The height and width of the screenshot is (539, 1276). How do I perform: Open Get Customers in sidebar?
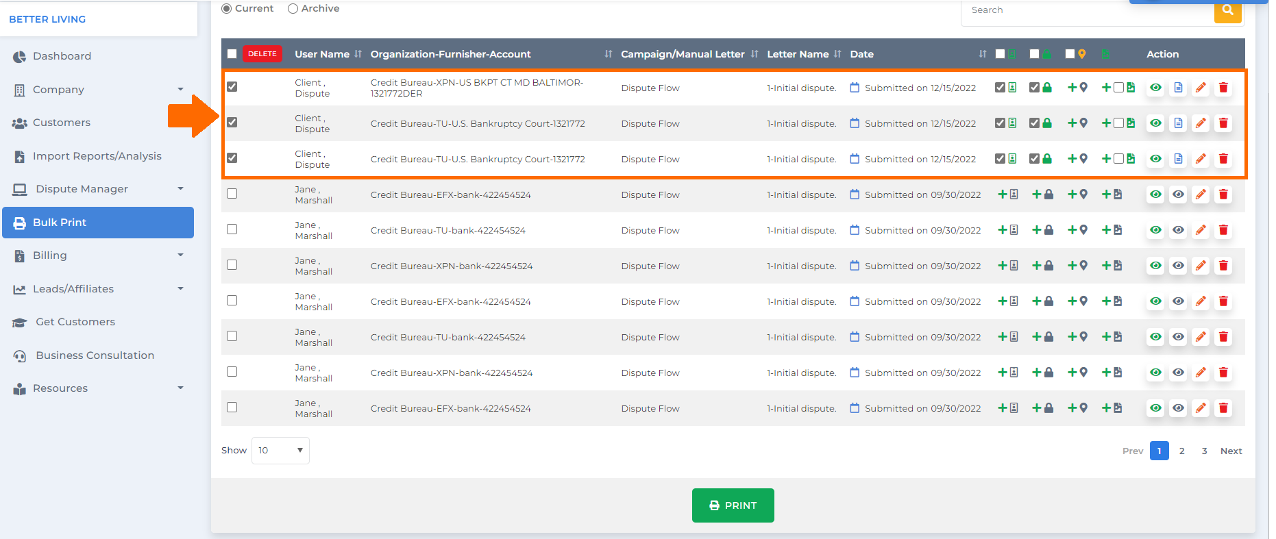[x=99, y=322]
